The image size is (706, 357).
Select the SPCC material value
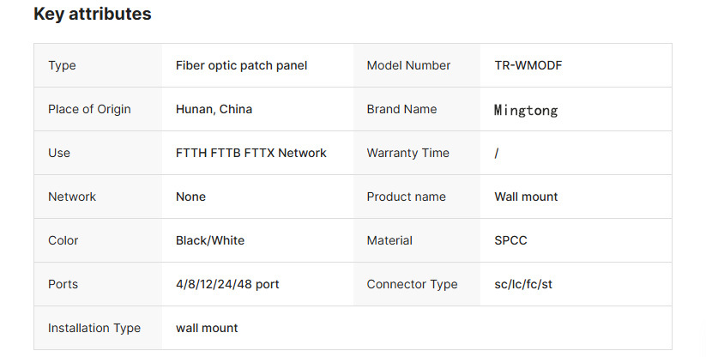[x=510, y=240]
